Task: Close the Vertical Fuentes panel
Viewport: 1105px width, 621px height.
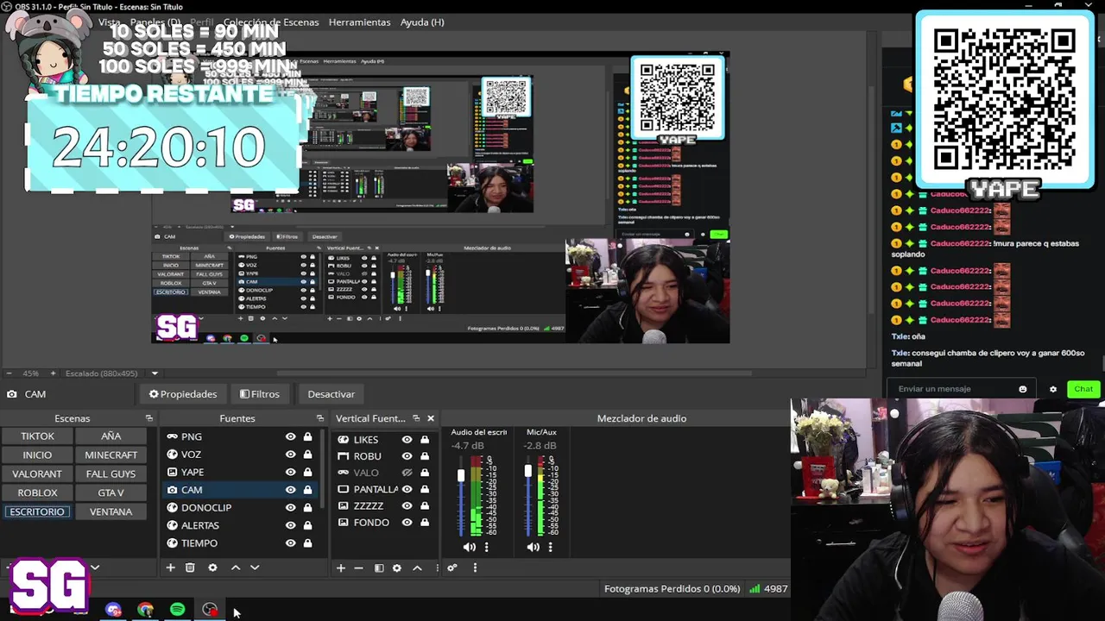Action: [x=431, y=418]
